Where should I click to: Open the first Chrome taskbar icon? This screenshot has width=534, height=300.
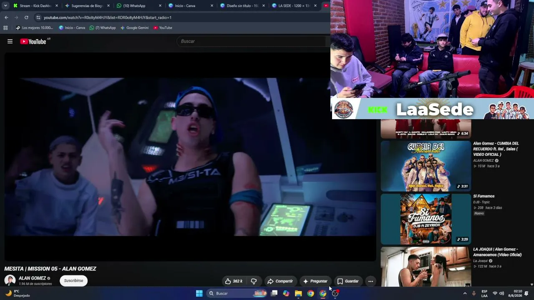tap(311, 293)
